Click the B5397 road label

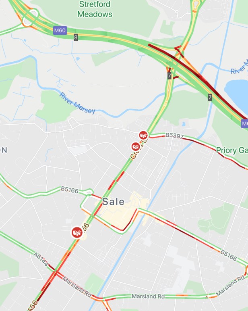[x=174, y=136]
